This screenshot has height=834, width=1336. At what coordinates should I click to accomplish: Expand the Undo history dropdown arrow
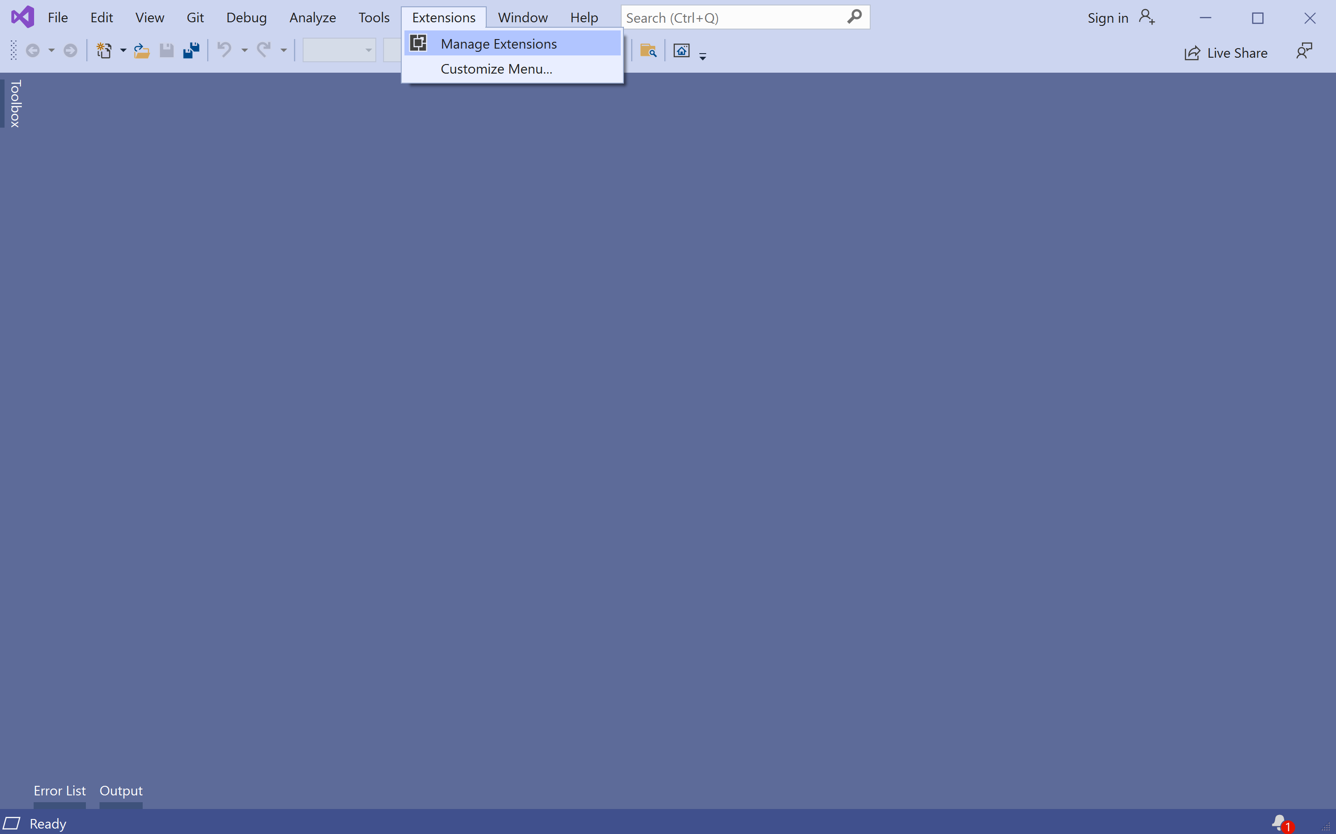coord(244,51)
